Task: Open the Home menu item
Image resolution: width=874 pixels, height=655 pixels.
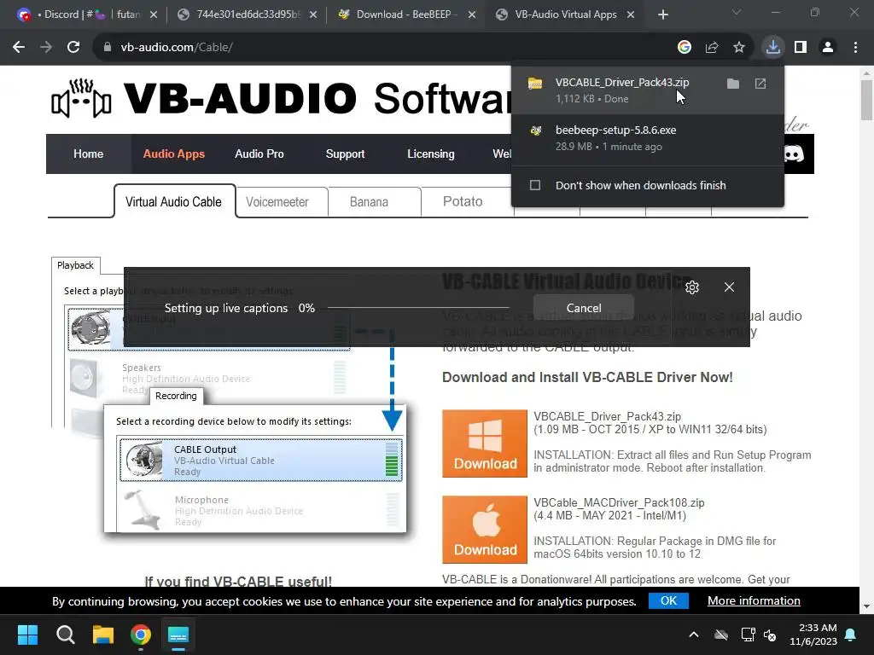Action: (x=88, y=154)
